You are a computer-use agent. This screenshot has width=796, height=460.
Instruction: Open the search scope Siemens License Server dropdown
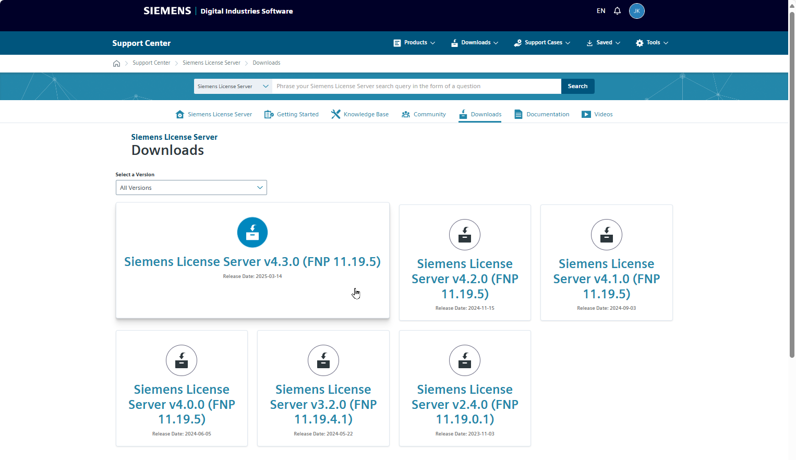coord(233,87)
